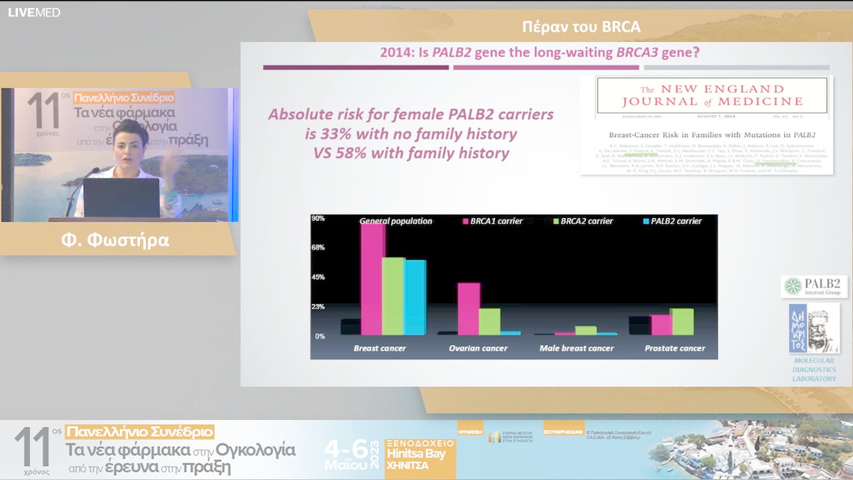Click the slide title Πέραν του BRCA
Screen dimensions: 853x480
point(581,28)
